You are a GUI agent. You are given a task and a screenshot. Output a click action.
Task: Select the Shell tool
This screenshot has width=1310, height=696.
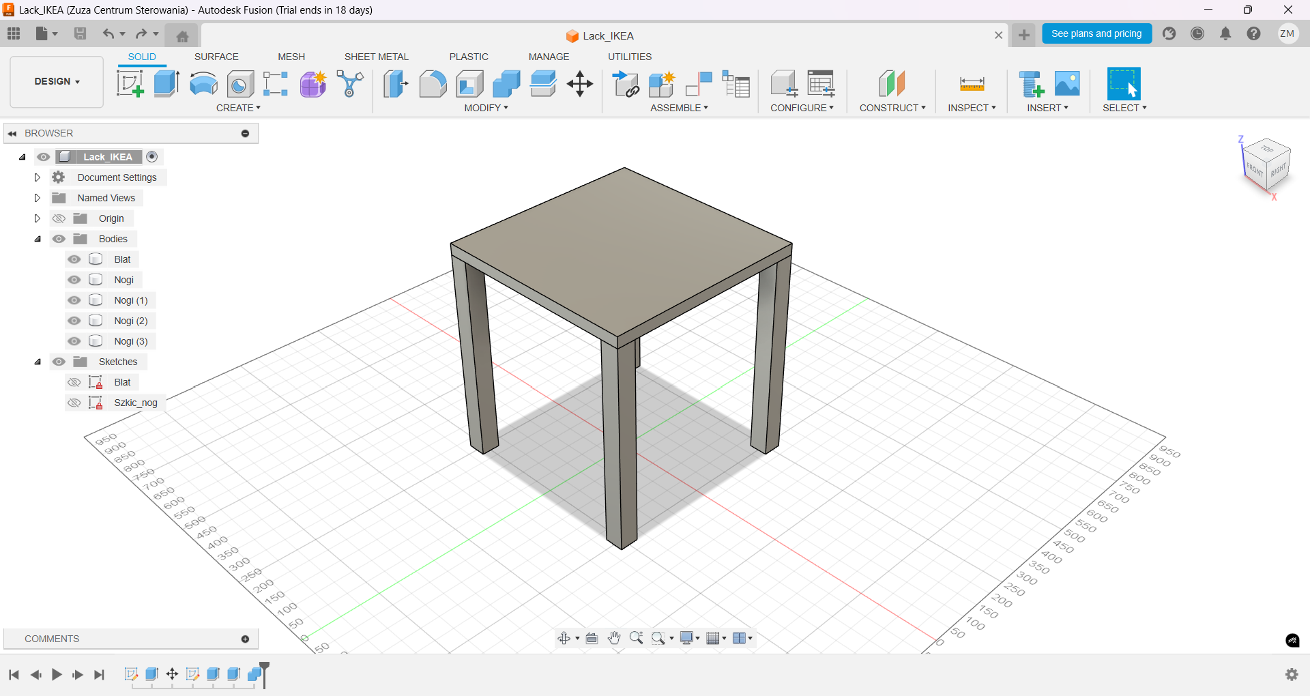(x=470, y=84)
